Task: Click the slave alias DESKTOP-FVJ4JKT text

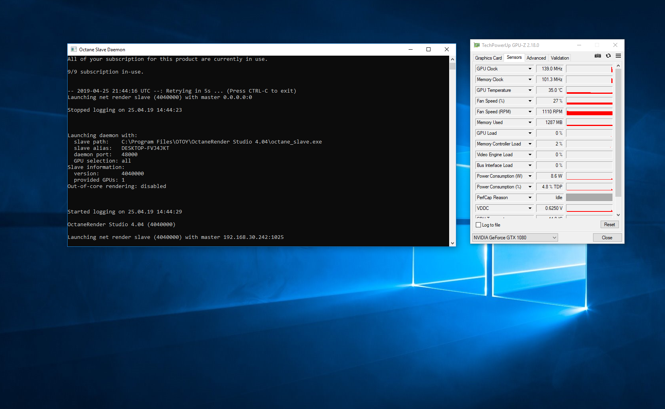Action: click(145, 148)
